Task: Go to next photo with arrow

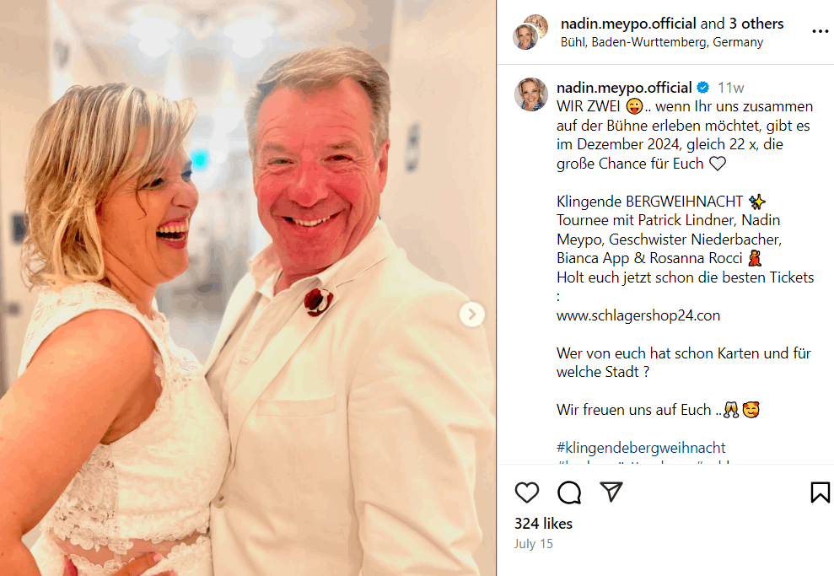Action: [472, 315]
